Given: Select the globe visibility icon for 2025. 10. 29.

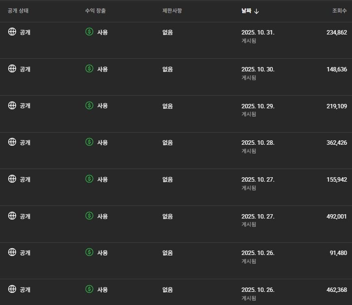Looking at the screenshot, I should pyautogui.click(x=12, y=105).
